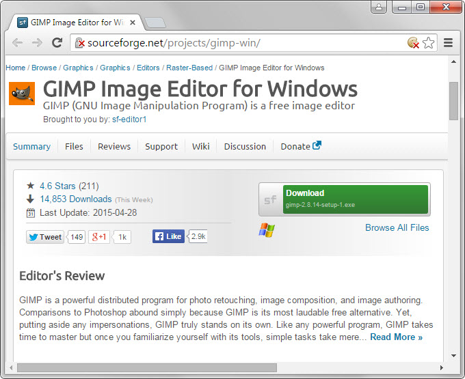The width and height of the screenshot is (465, 379).
Task: Click the horizontal scrollbar left arrow
Action: [x=11, y=368]
